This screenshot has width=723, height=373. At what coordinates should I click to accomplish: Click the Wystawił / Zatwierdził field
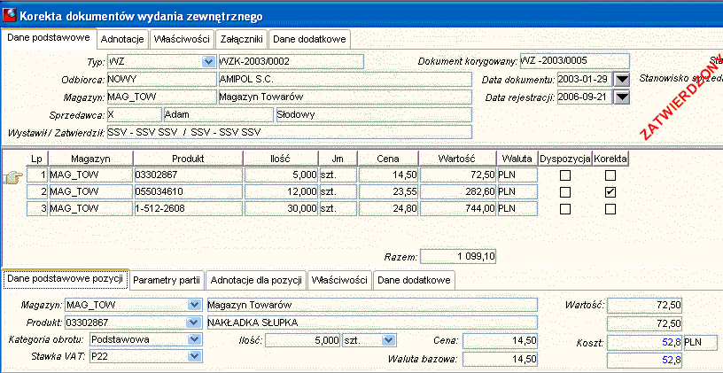coord(289,132)
